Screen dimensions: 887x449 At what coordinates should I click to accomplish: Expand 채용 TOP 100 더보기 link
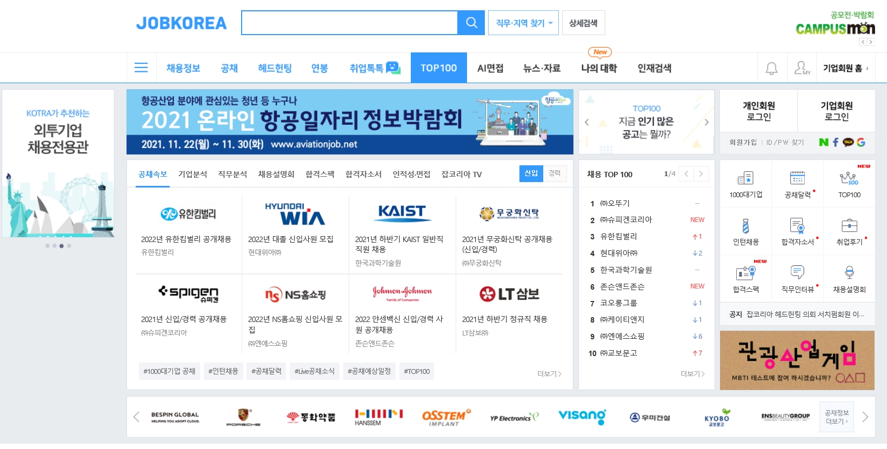(x=692, y=373)
